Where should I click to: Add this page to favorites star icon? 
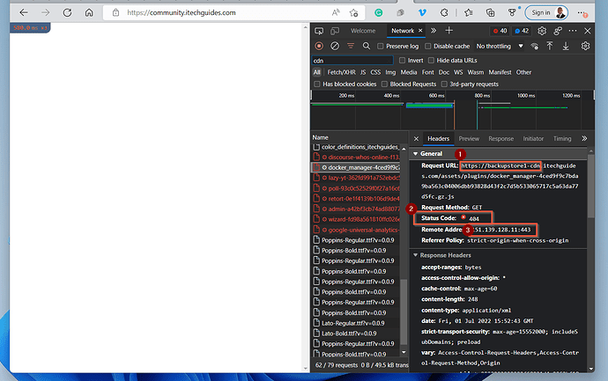pyautogui.click(x=353, y=13)
